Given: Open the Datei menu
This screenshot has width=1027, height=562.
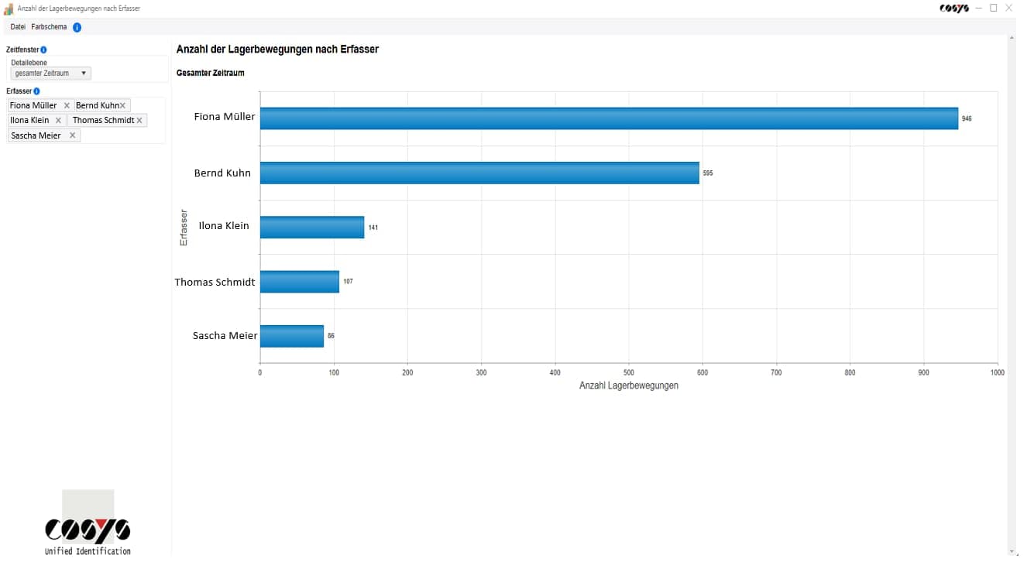Looking at the screenshot, I should click(18, 27).
